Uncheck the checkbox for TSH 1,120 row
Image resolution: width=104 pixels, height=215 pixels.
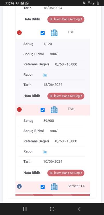tap(43, 33)
